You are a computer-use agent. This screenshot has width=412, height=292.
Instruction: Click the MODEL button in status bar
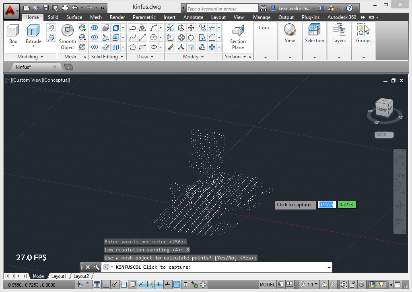point(268,285)
